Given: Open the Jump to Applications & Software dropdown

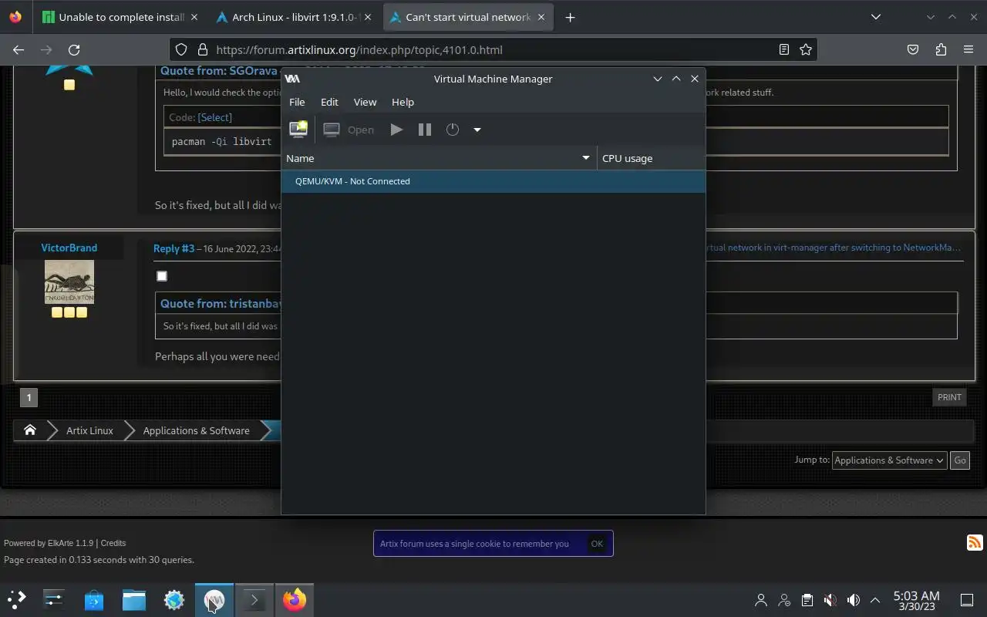Looking at the screenshot, I should [889, 460].
